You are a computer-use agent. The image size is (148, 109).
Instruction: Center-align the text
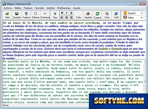(67, 17)
